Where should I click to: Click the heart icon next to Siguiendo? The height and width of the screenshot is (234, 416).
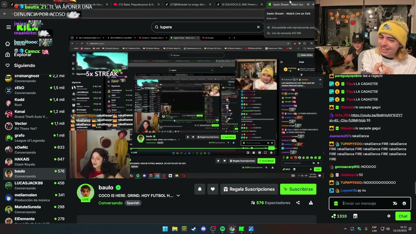pos(7,65)
